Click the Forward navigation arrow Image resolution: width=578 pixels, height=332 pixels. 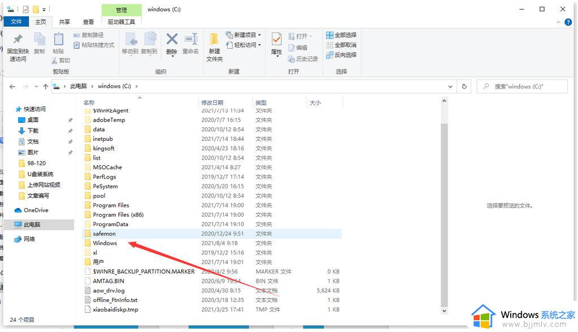pos(25,87)
